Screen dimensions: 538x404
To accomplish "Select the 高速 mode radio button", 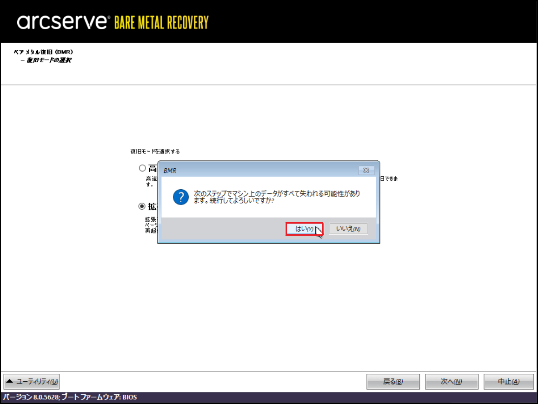I will click(x=142, y=168).
